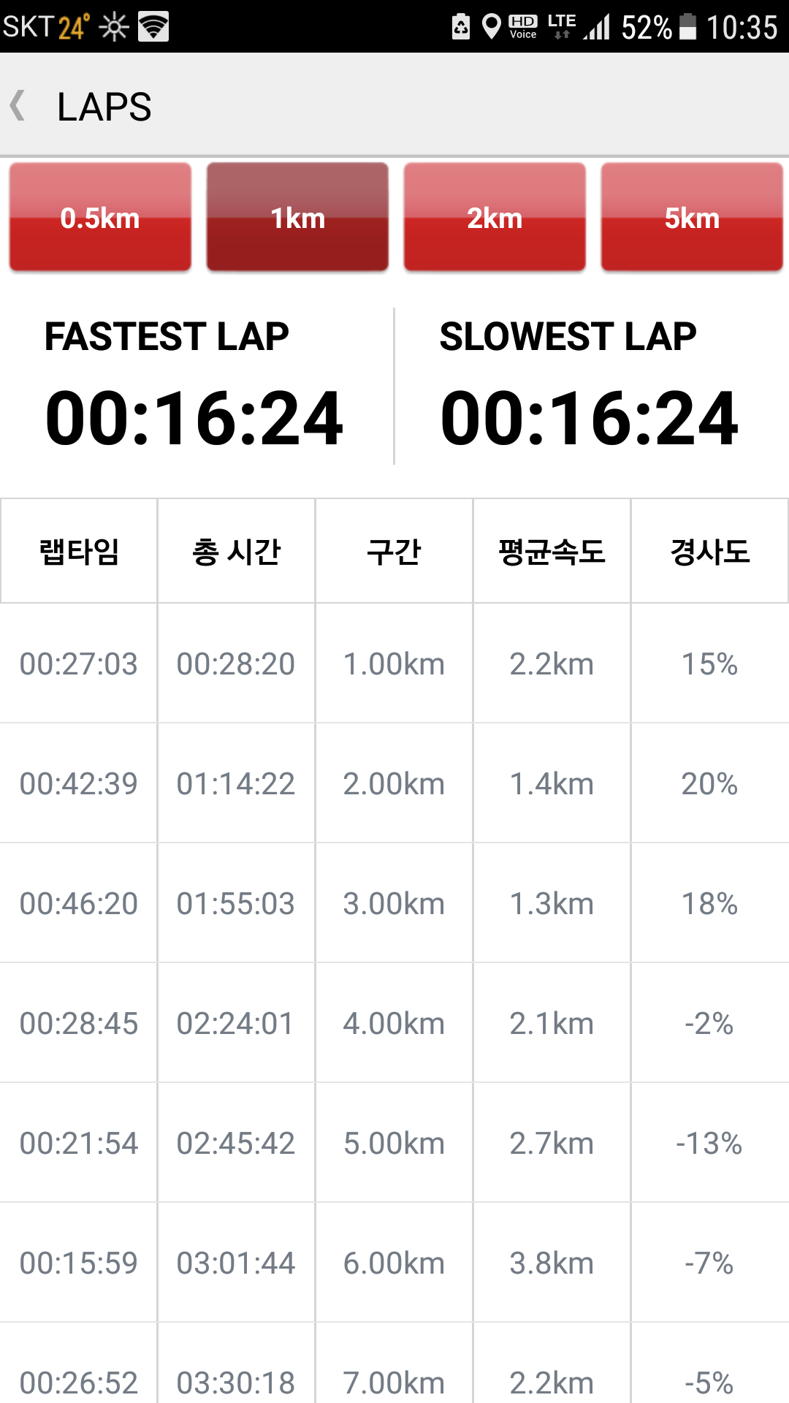Viewport: 789px width, 1403px height.
Task: Tap the fastest lap time 00:16:24
Action: click(x=194, y=419)
